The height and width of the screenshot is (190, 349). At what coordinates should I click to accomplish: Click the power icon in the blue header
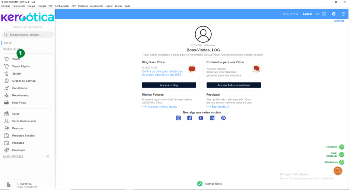tap(344, 14)
